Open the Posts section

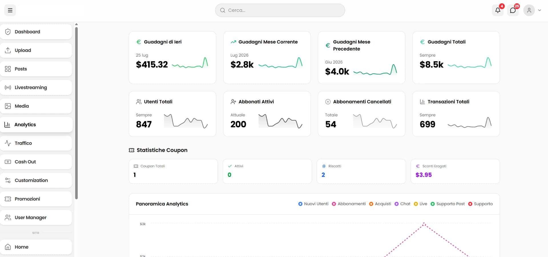36,69
